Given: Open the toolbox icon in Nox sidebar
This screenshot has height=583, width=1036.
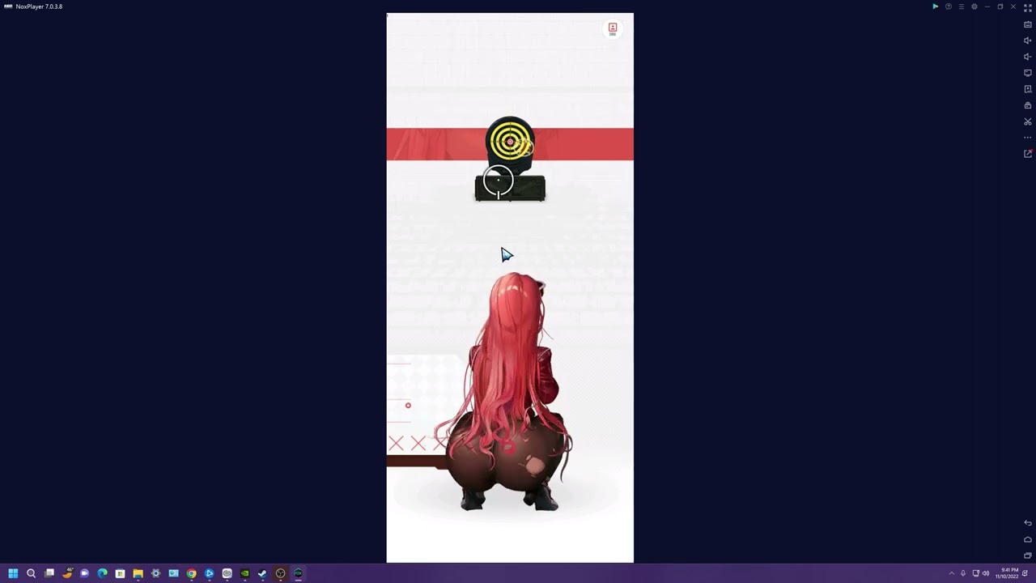Looking at the screenshot, I should [x=1028, y=105].
